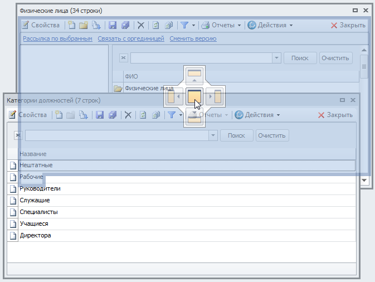Viewport: 375px width, 282px height.
Task: Open Действия dropdown in Физические лица window
Action: [270, 25]
